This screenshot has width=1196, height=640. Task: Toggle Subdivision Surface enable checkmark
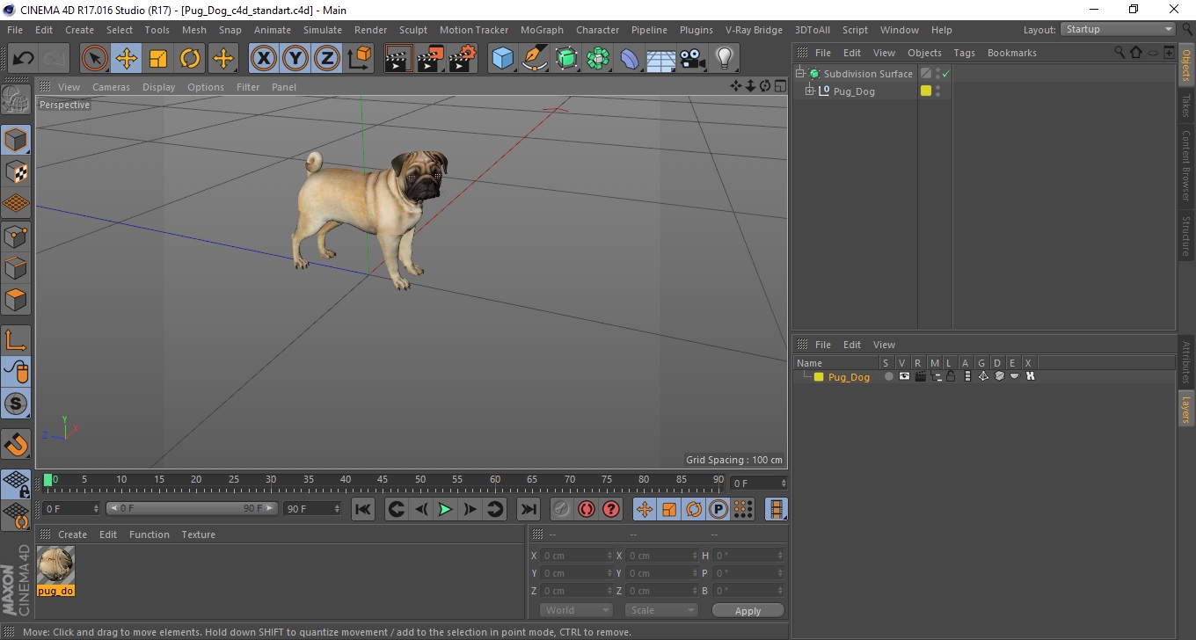(945, 74)
